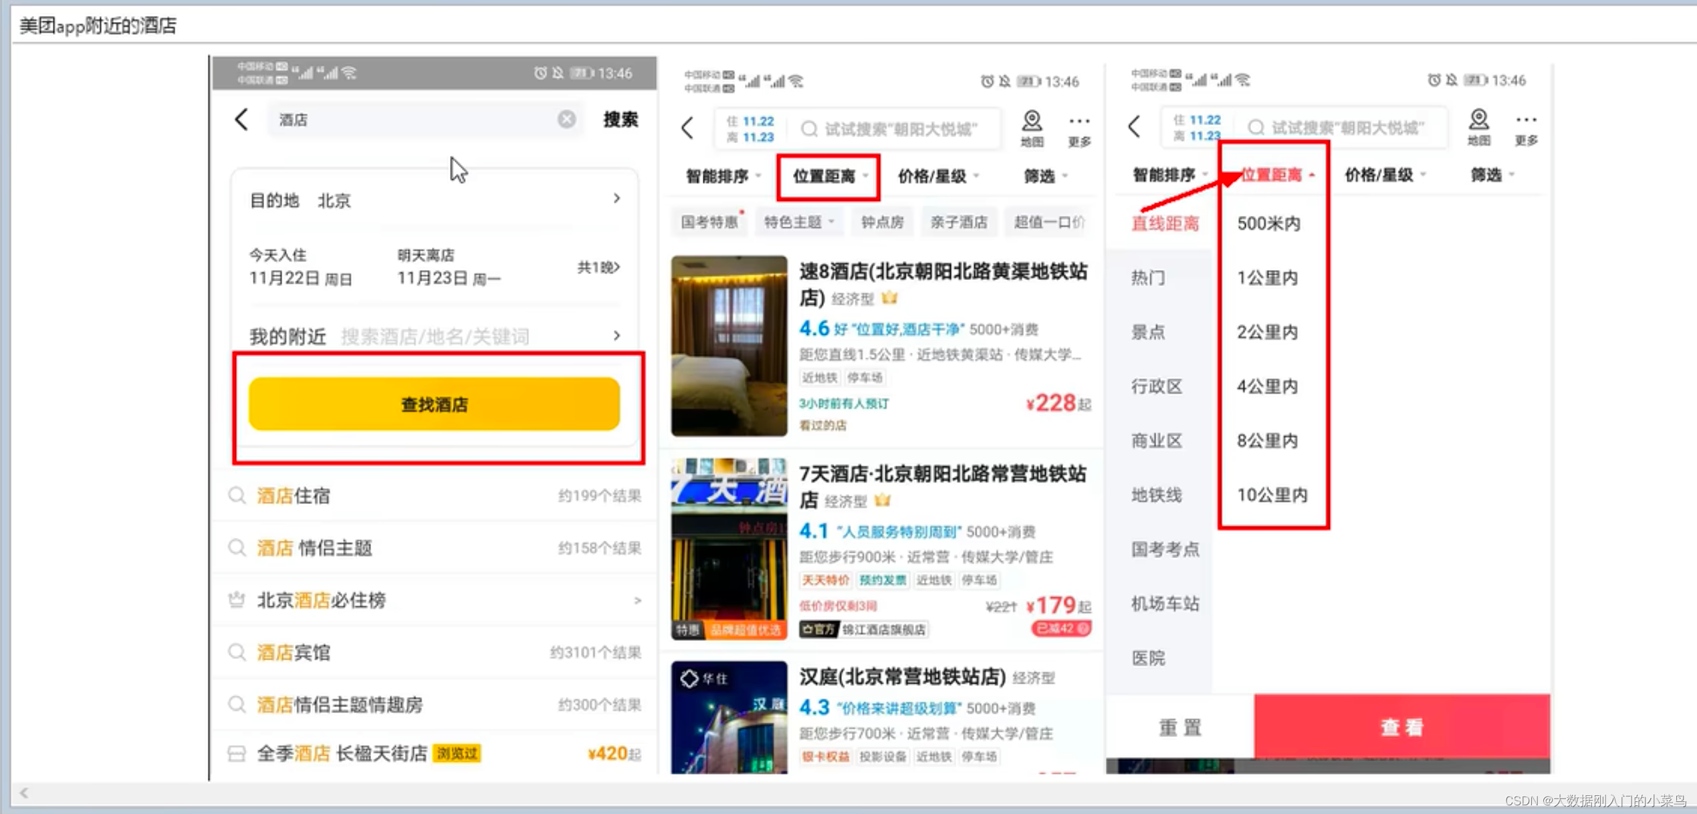
Task: Open 速8酒店 room photo thumbnail
Action: point(729,346)
